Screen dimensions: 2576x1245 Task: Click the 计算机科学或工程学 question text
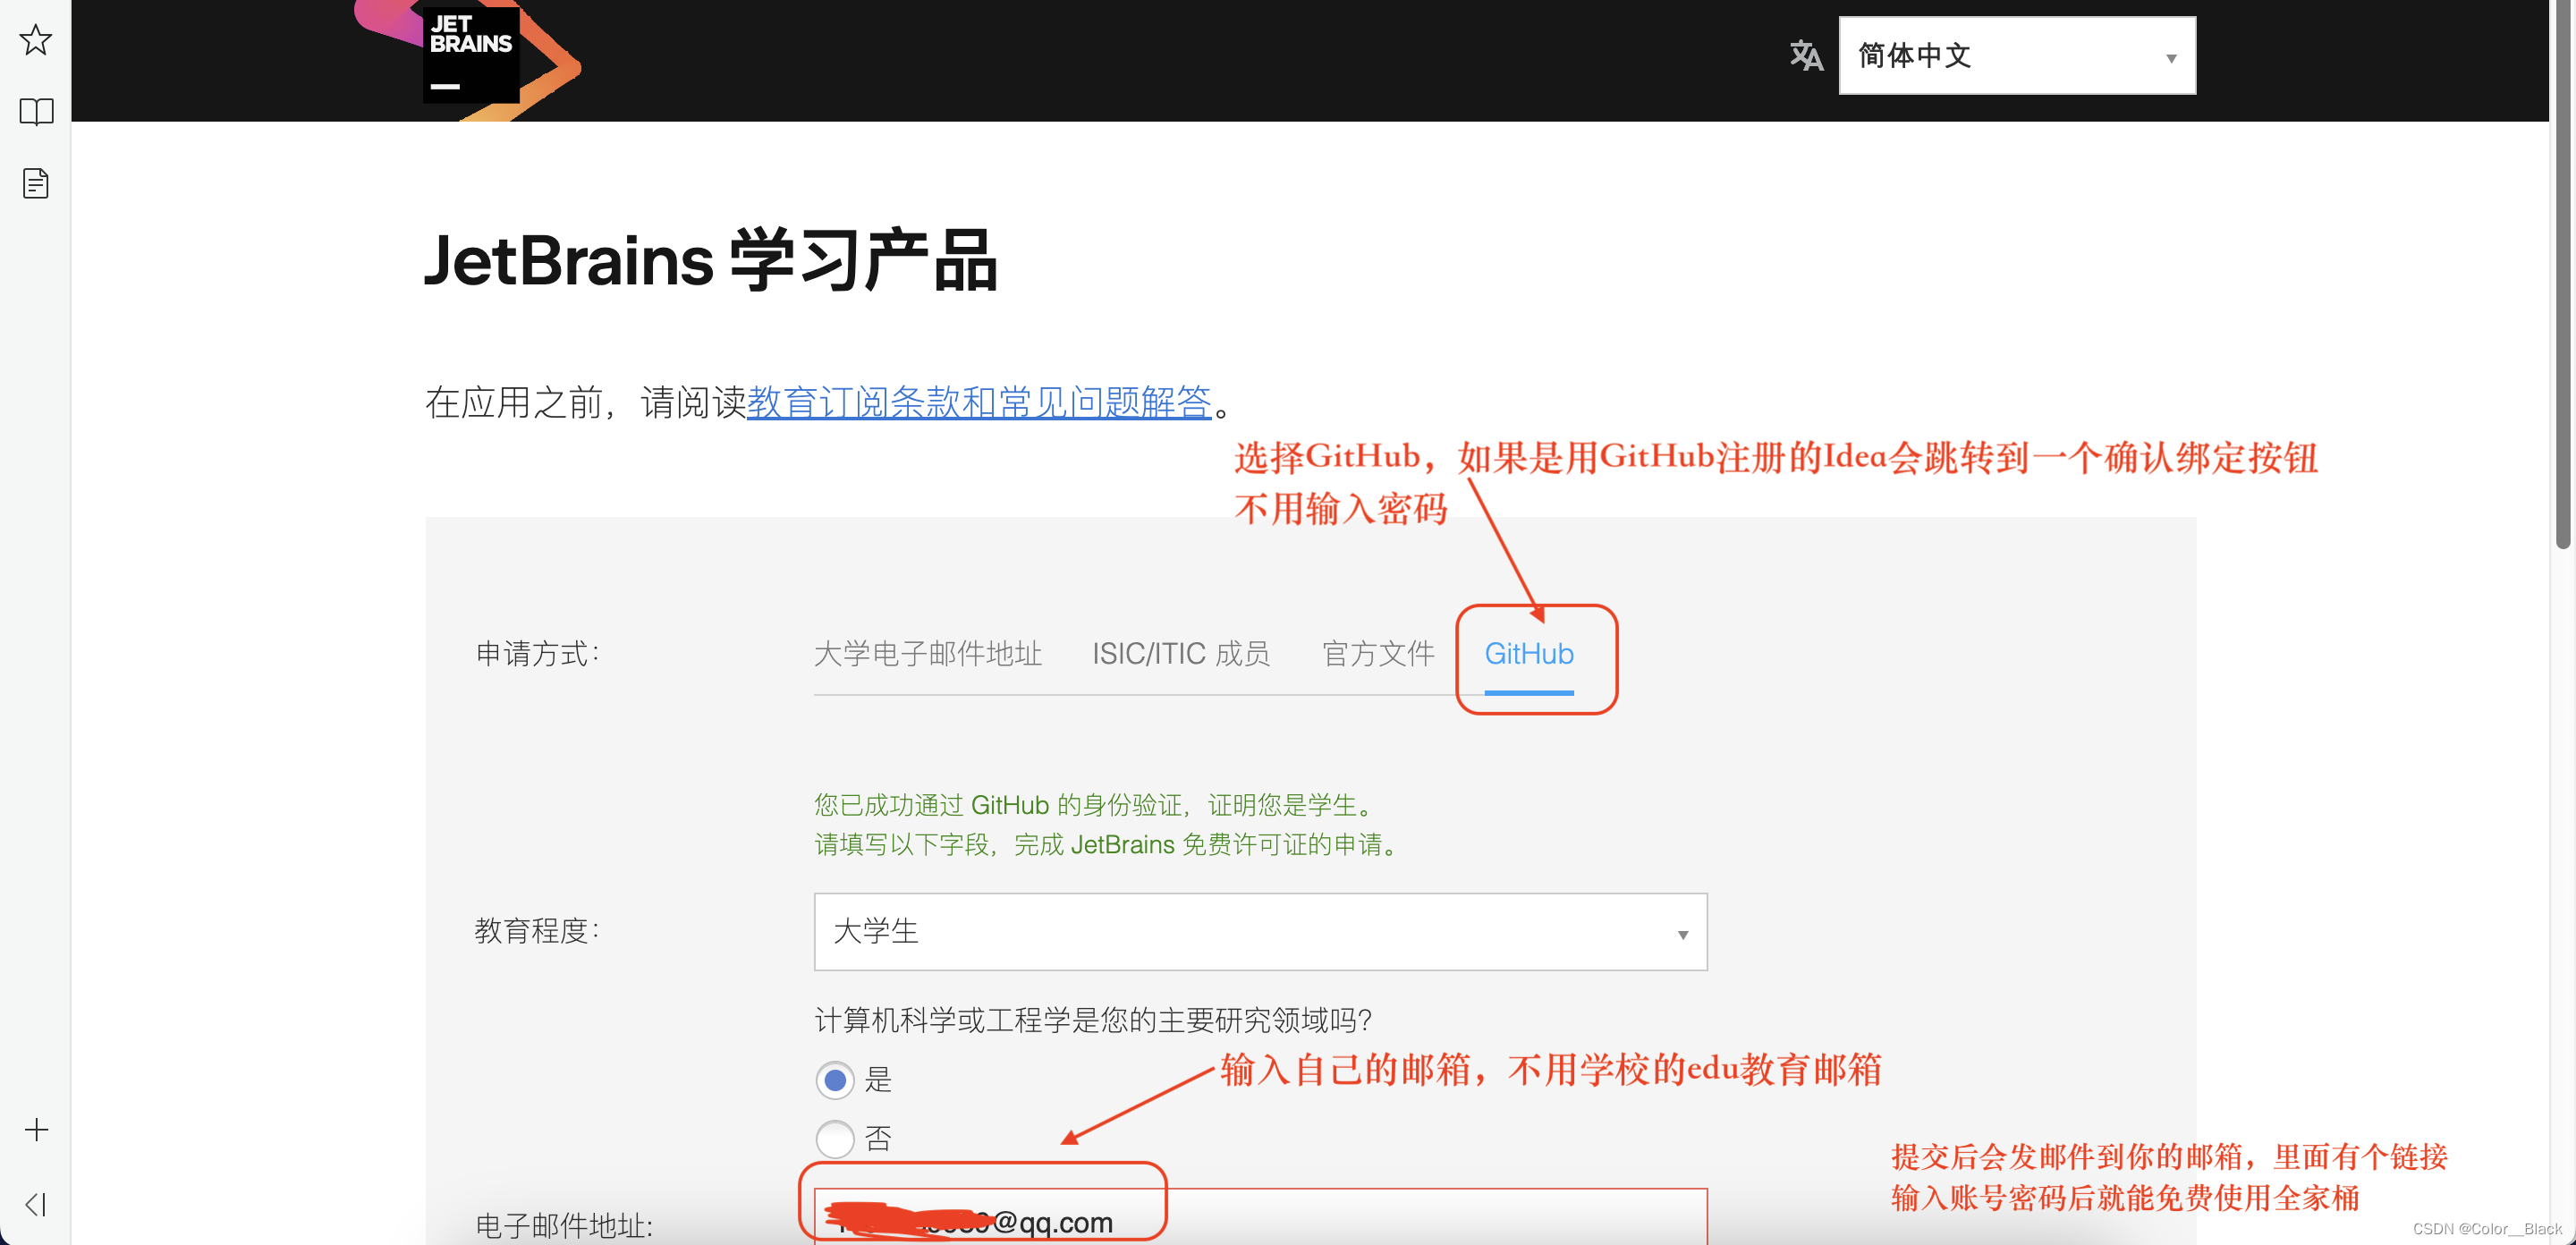point(1093,1020)
